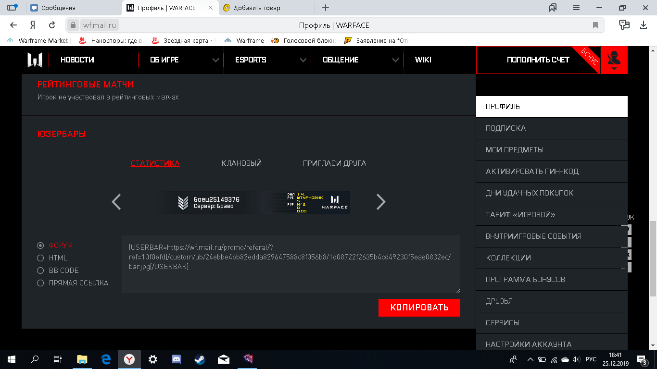Select the ПРЯМАЯ ССЫЛКА radio option
The height and width of the screenshot is (369, 657).
point(40,283)
